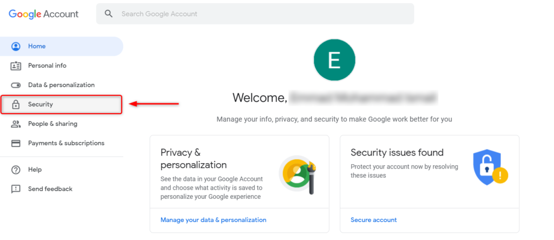The width and height of the screenshot is (554, 240).
Task: Click the People & sharing icon
Action: tap(16, 124)
